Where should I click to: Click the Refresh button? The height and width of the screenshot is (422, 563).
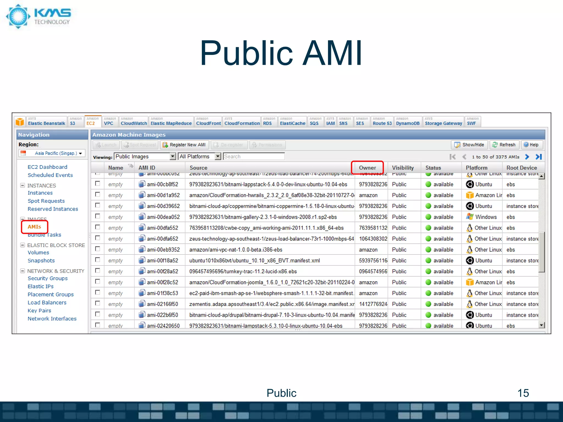coord(504,145)
